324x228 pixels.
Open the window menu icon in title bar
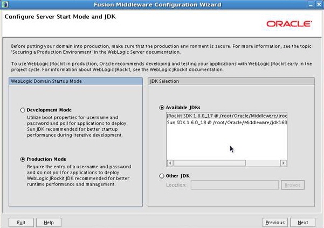coord(5,4)
